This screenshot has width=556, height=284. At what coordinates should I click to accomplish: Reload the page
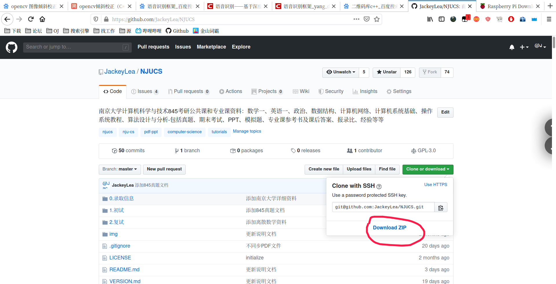[x=31, y=19]
